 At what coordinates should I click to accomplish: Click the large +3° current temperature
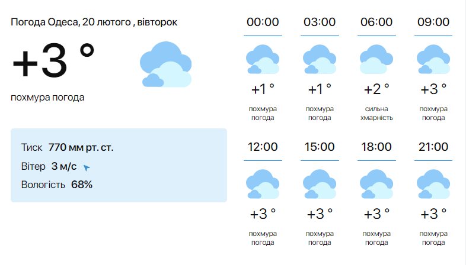coord(53,62)
